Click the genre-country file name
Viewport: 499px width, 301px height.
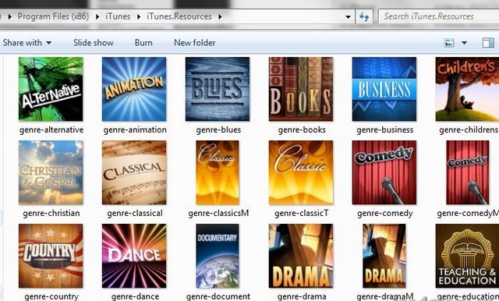51,296
